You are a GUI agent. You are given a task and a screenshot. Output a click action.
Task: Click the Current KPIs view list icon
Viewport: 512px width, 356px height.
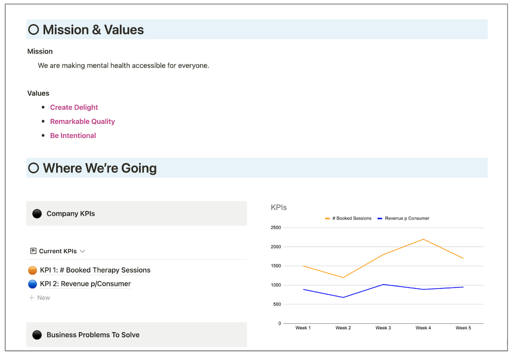(x=33, y=251)
